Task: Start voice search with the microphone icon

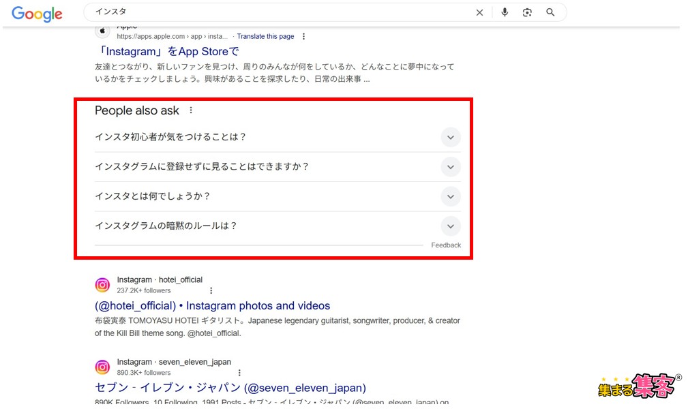Action: tap(505, 12)
